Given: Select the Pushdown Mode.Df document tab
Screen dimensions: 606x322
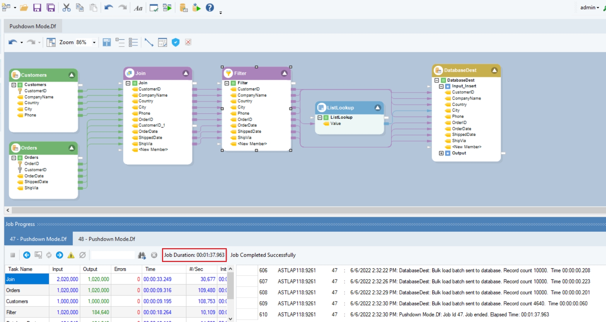Looking at the screenshot, I should [x=33, y=26].
